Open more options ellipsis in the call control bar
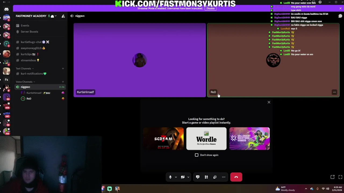344x193 pixels. click(223, 177)
